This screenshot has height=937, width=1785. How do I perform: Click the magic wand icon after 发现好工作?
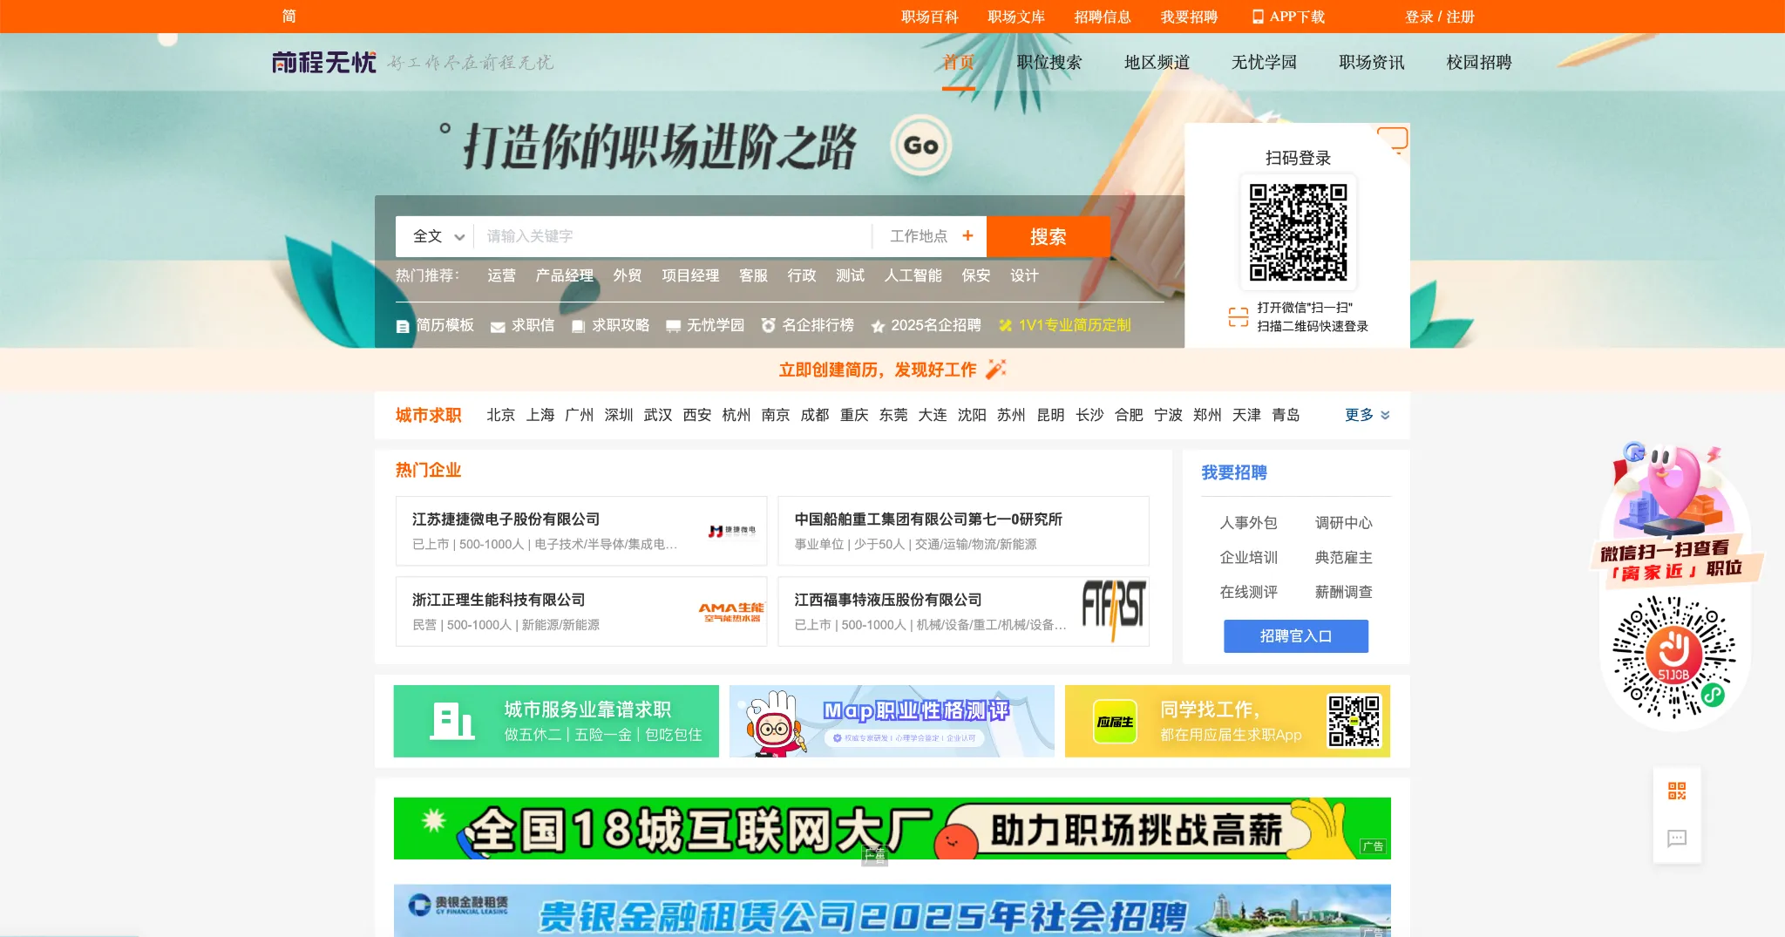[x=995, y=369]
